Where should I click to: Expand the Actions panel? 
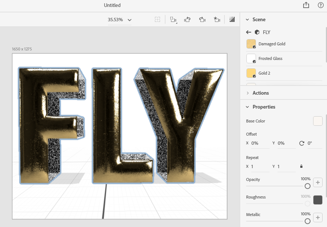tap(248, 93)
